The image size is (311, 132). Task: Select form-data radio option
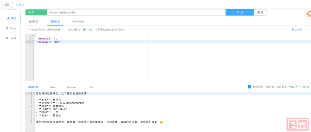tap(65, 29)
